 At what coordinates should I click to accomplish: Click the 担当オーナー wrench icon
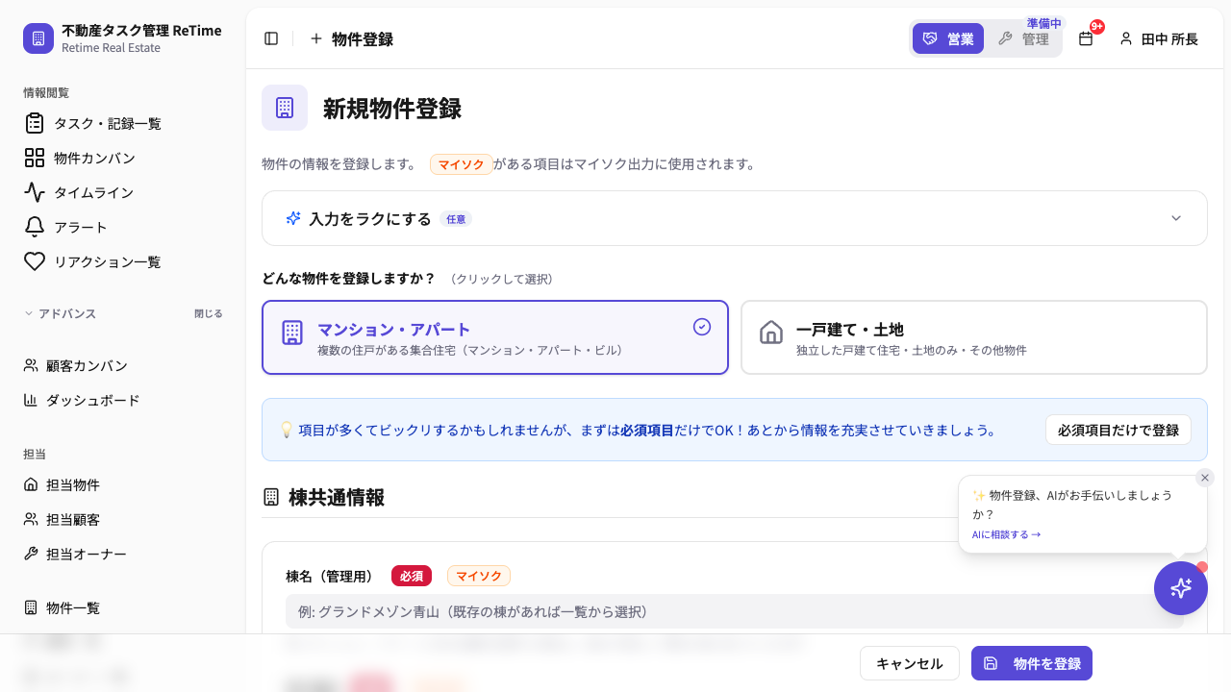31,554
